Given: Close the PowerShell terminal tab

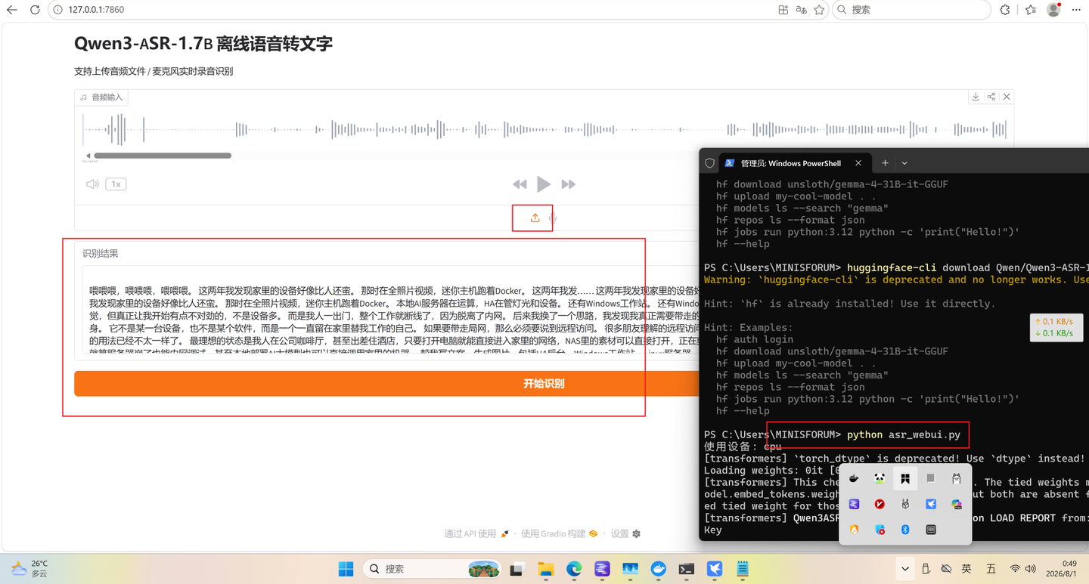Looking at the screenshot, I should click(858, 163).
